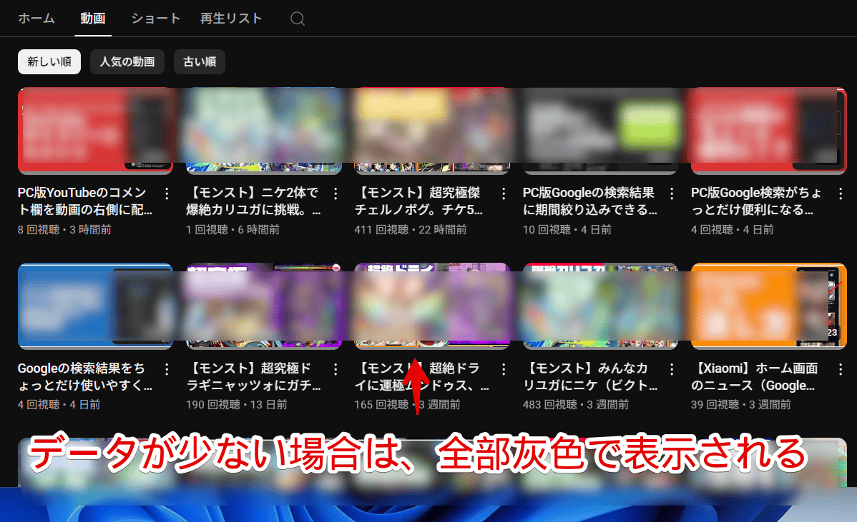Viewport: 857px width, 522px height.
Task: Go to the ショート tab
Action: [156, 19]
